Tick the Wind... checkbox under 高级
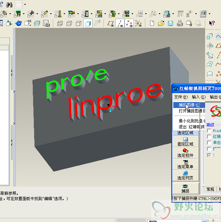Screen dimensions: 221x222 (x=209, y=131)
